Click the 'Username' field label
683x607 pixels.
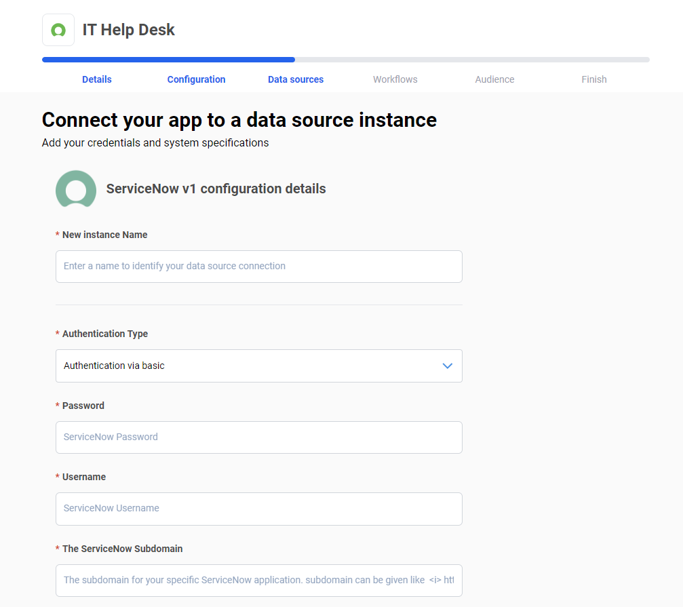[84, 477]
